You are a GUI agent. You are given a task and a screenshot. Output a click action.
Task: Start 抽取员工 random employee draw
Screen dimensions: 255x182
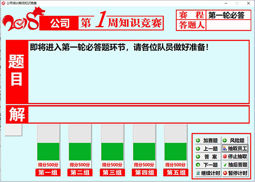tap(235, 148)
